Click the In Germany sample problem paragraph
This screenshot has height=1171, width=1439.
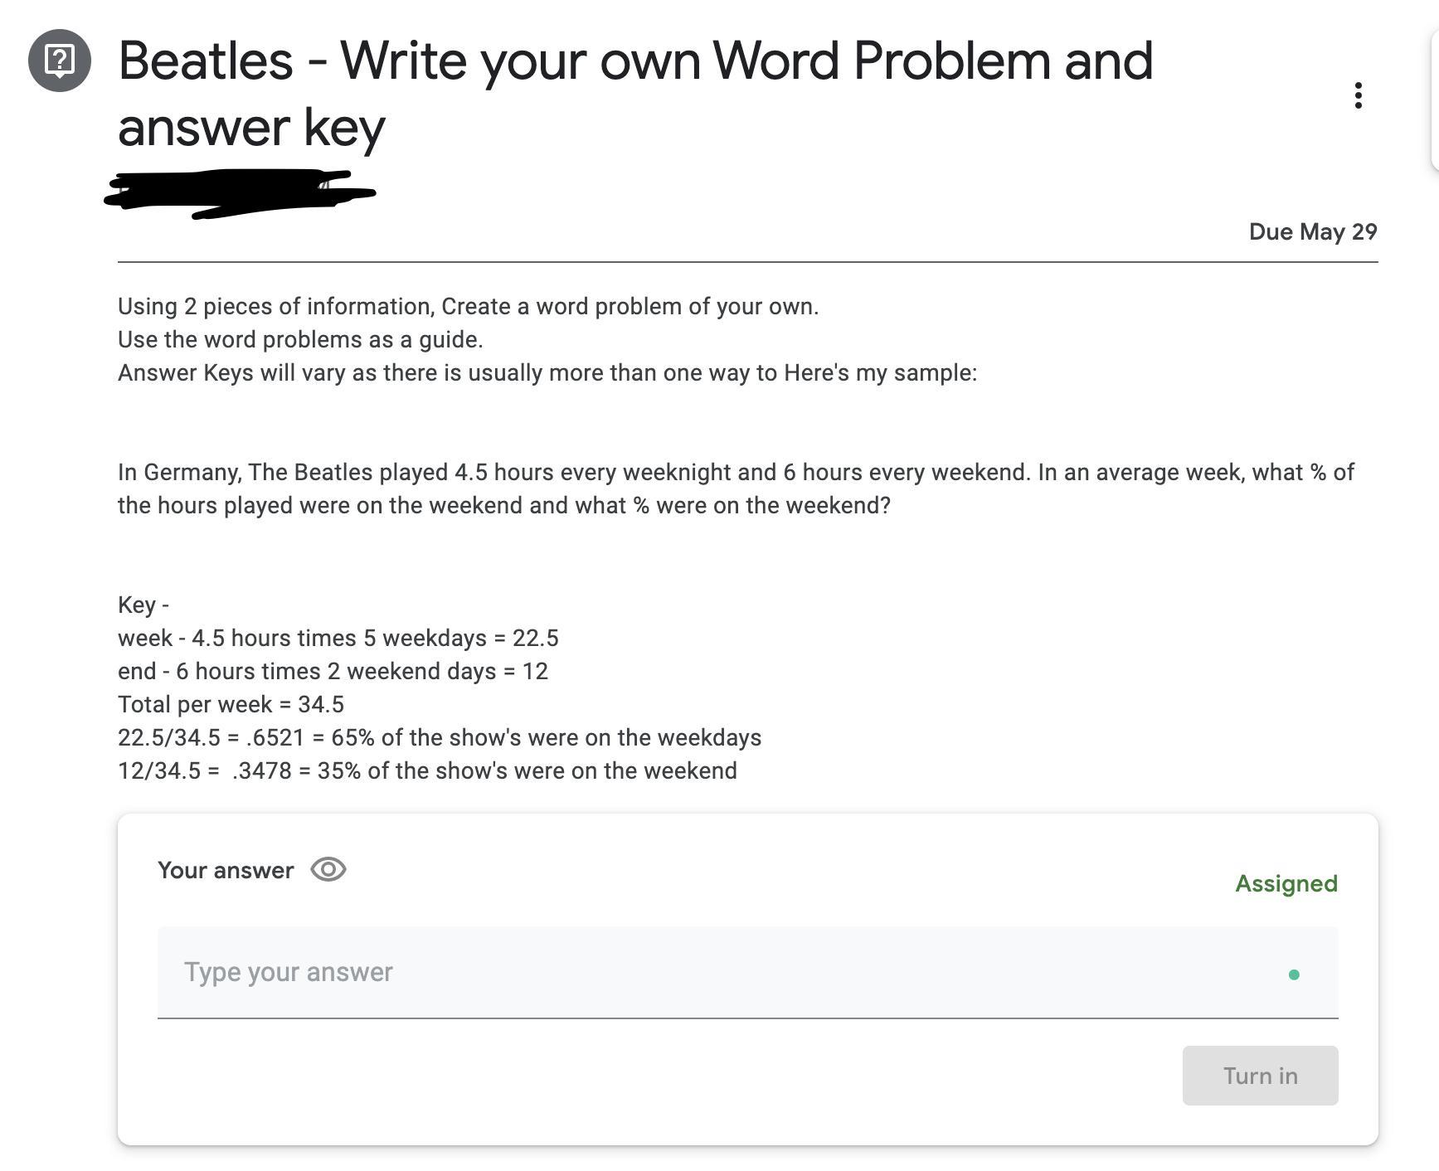pos(735,488)
